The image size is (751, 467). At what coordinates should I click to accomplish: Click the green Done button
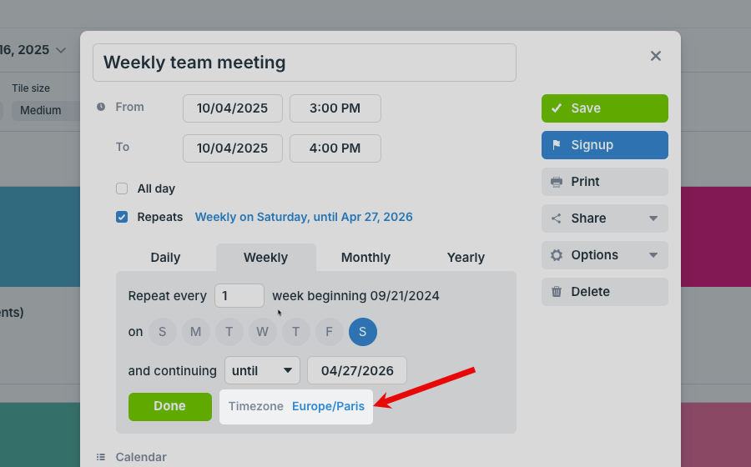170,406
